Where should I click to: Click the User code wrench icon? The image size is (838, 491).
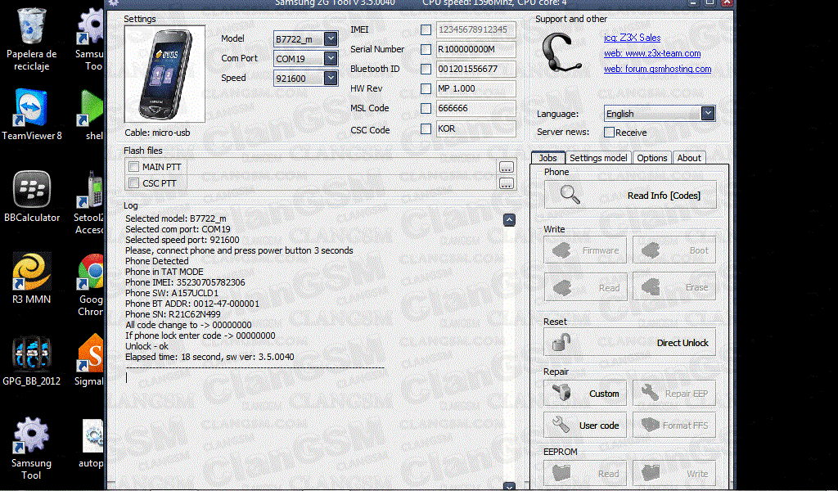[x=561, y=425]
